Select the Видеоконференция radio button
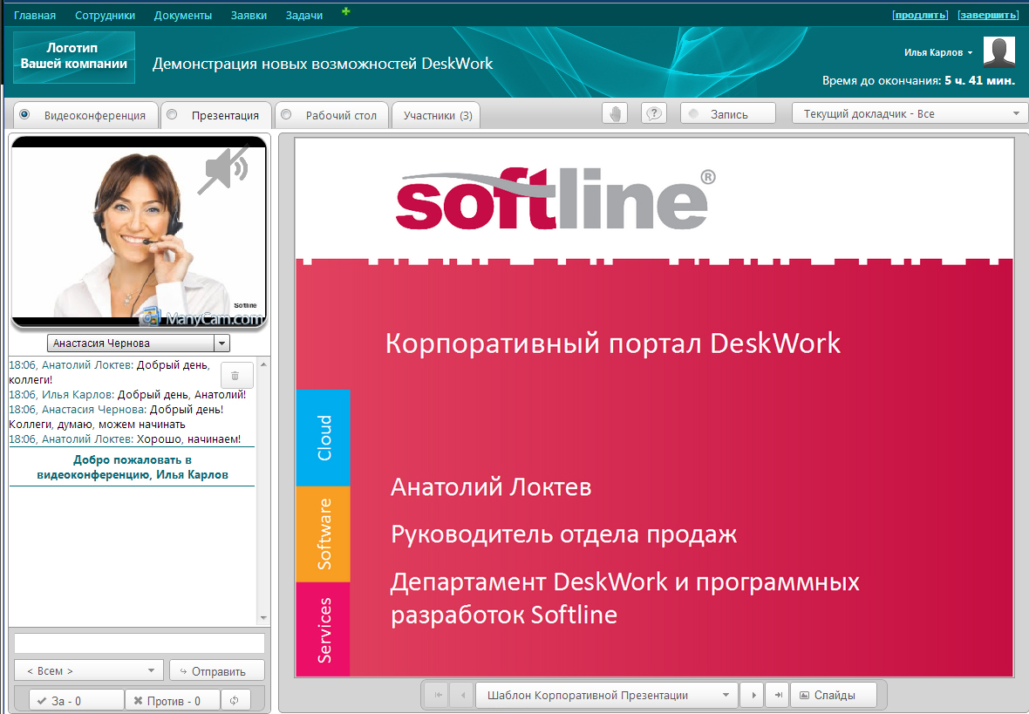 [25, 114]
